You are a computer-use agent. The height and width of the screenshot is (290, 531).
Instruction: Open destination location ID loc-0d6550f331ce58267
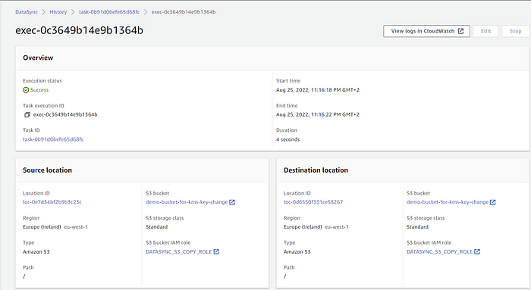point(313,202)
